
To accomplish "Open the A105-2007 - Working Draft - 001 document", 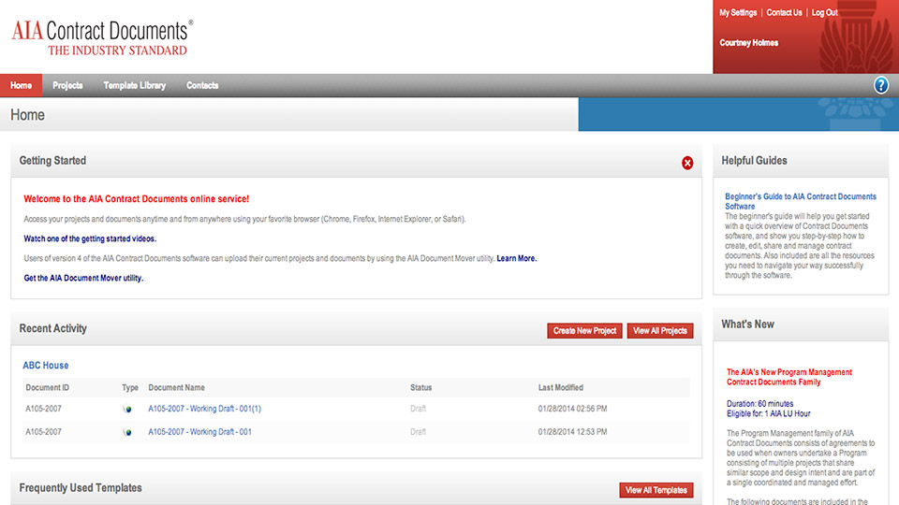I will (x=200, y=432).
